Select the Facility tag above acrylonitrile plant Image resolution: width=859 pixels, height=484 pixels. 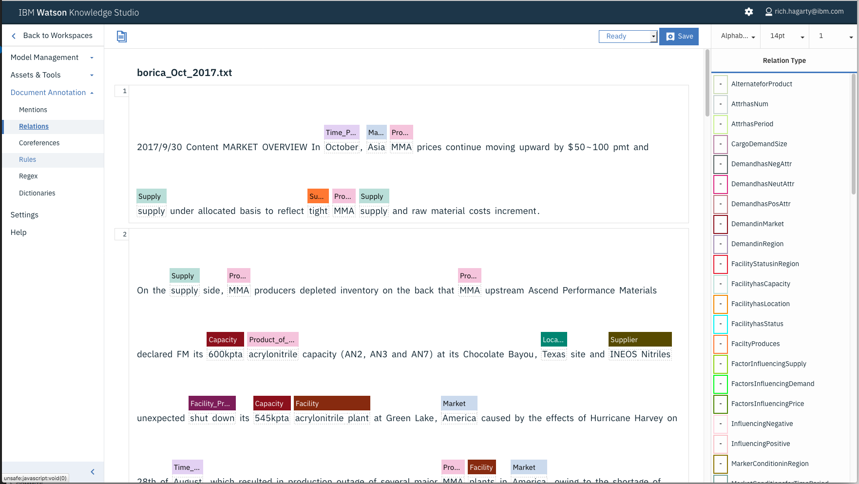pyautogui.click(x=332, y=404)
